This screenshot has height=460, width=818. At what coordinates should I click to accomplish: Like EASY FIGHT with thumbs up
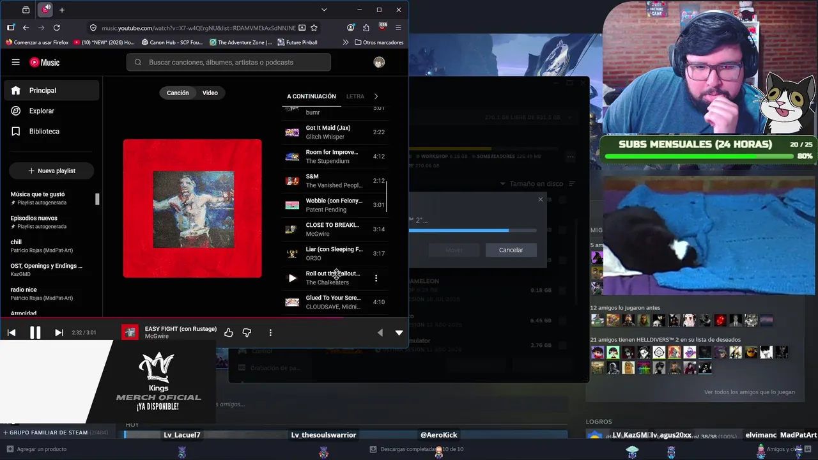point(229,332)
